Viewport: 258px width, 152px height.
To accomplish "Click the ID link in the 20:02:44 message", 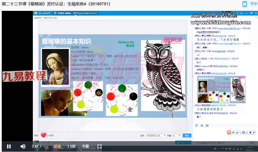I will tap(225, 59).
